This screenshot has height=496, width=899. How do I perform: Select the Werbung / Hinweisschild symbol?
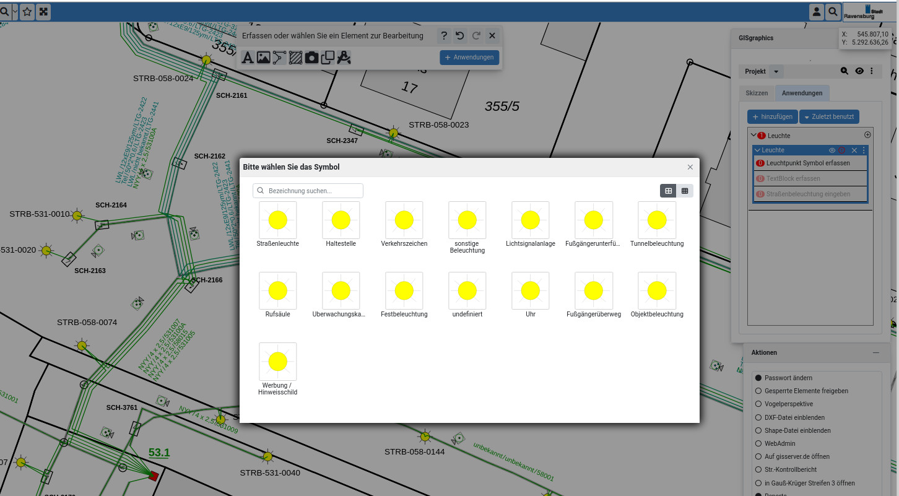coord(278,362)
